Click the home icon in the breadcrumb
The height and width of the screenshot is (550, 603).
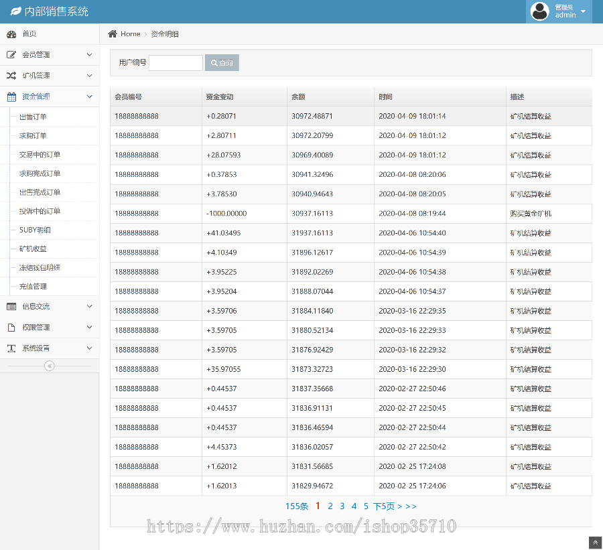[113, 34]
